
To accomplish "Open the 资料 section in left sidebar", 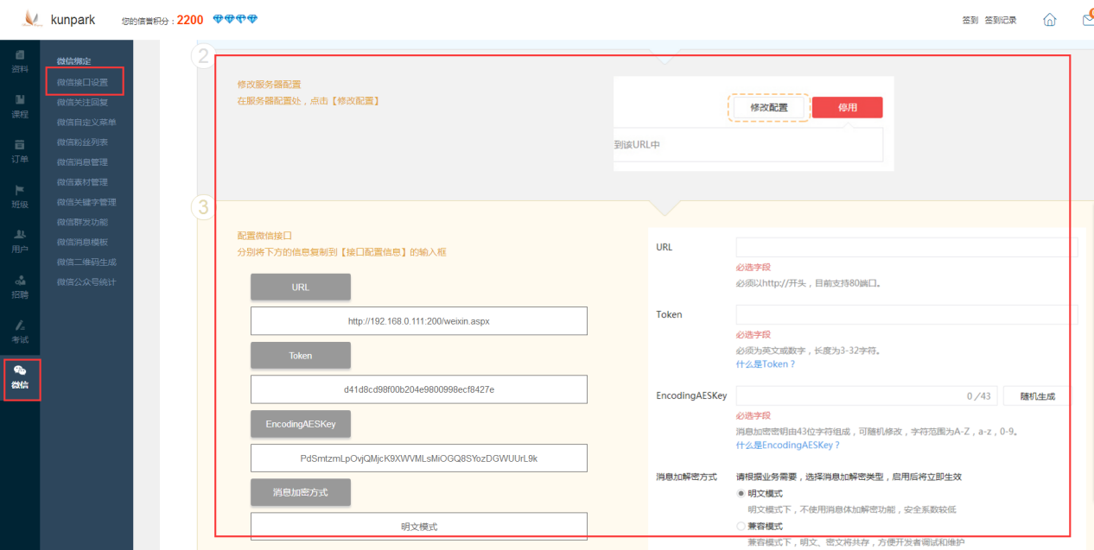I will pos(19,60).
